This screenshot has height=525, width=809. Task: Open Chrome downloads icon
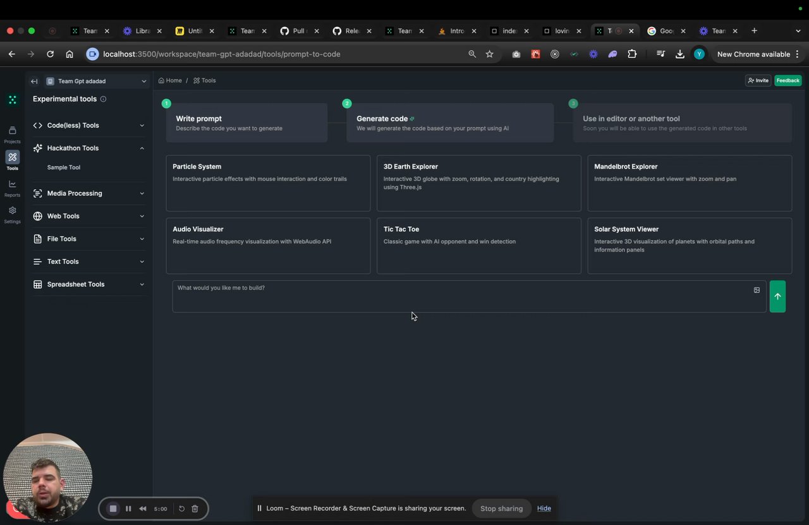(680, 54)
